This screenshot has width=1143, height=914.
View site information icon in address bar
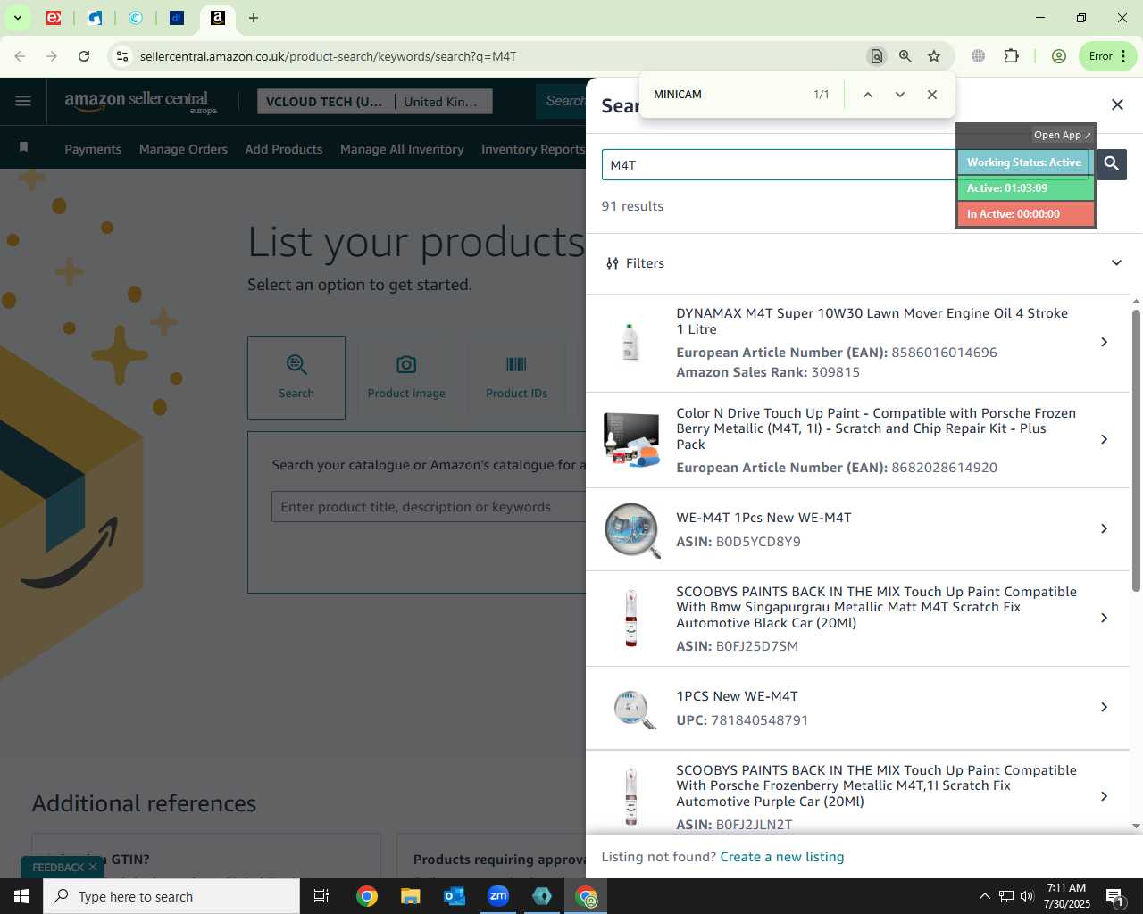(x=122, y=56)
